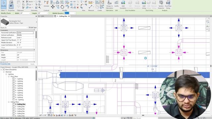This screenshot has height=119, width=212.
Task: Open the 2 - Ceiling Elec plan
Action: (20, 106)
